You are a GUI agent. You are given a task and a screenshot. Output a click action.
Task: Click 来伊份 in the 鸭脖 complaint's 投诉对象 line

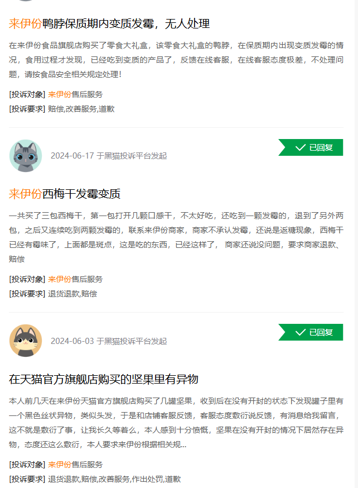click(60, 94)
